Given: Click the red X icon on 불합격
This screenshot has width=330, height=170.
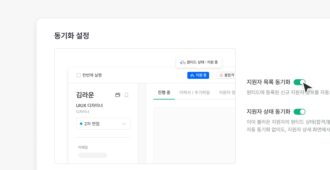Looking at the screenshot, I should click(221, 75).
